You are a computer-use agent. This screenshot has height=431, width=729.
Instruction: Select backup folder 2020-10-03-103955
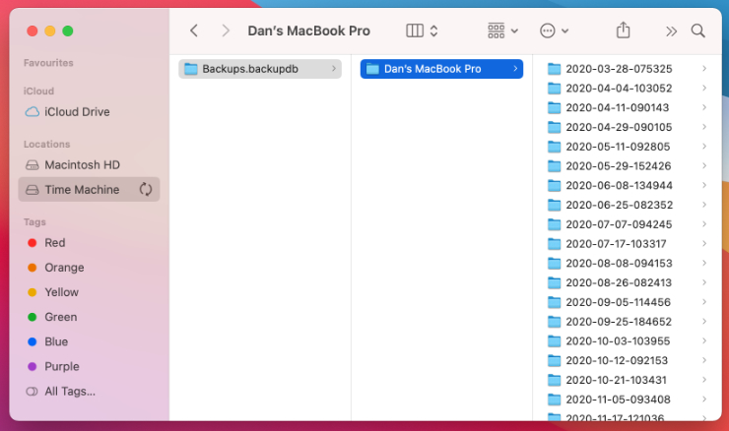click(x=628, y=340)
